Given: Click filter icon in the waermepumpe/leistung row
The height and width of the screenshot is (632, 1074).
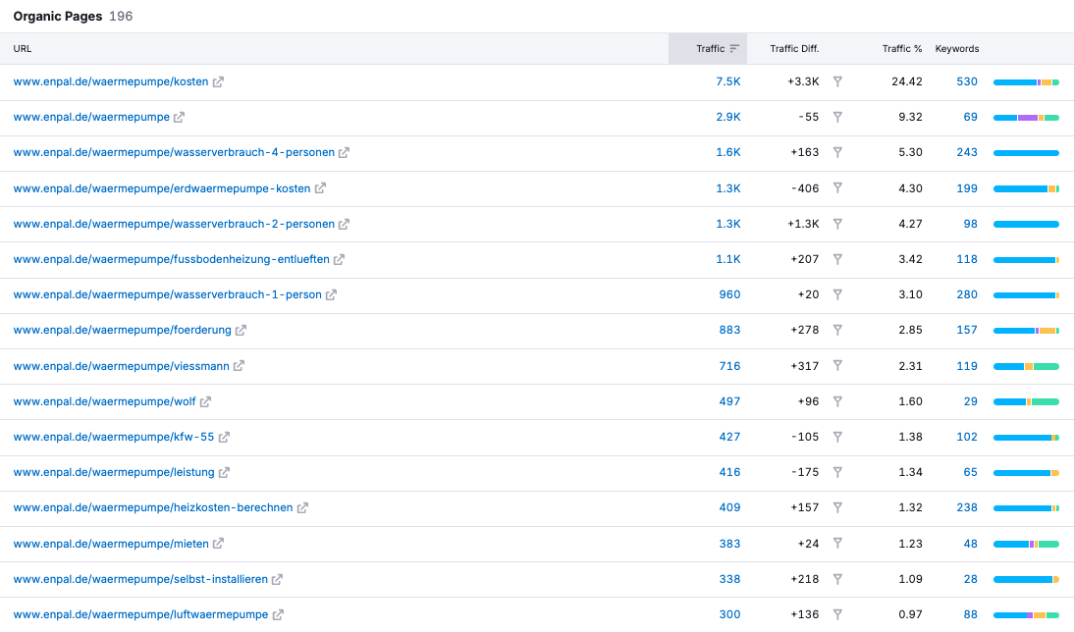Looking at the screenshot, I should (837, 472).
